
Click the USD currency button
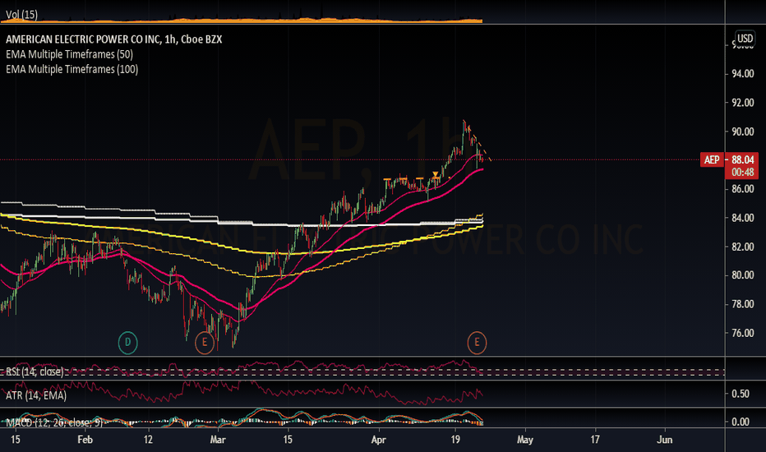[x=745, y=39]
